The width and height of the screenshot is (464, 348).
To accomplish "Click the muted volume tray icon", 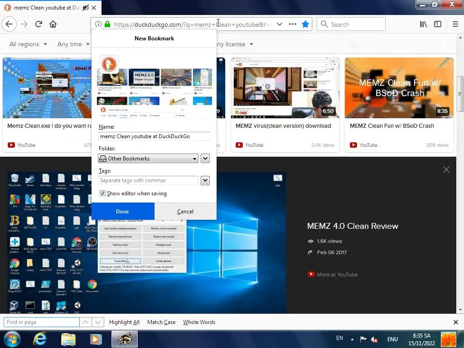I will (x=374, y=339).
